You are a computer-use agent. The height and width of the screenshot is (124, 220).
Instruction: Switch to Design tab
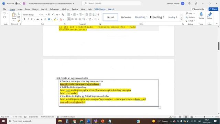[x=35, y=9]
